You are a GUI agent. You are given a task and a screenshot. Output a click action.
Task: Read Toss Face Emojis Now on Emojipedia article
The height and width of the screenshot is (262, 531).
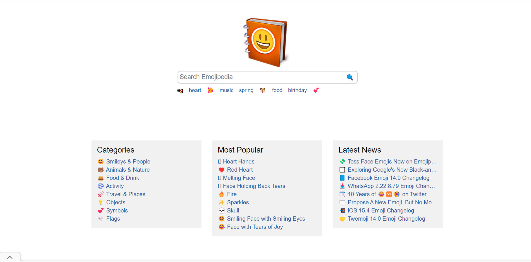tap(392, 162)
